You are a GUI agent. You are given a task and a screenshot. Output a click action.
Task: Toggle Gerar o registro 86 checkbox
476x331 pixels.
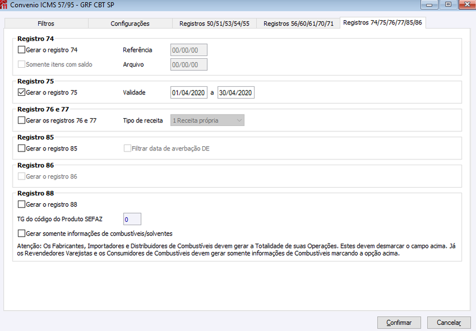(21, 176)
